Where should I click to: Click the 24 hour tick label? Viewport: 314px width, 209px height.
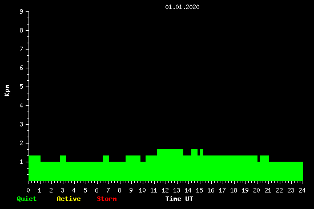click(302, 190)
